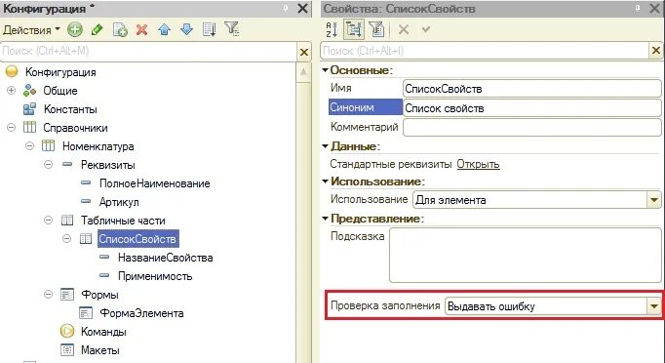Focus the Поиск (Ctrl+Alt+M) search field

(x=149, y=52)
